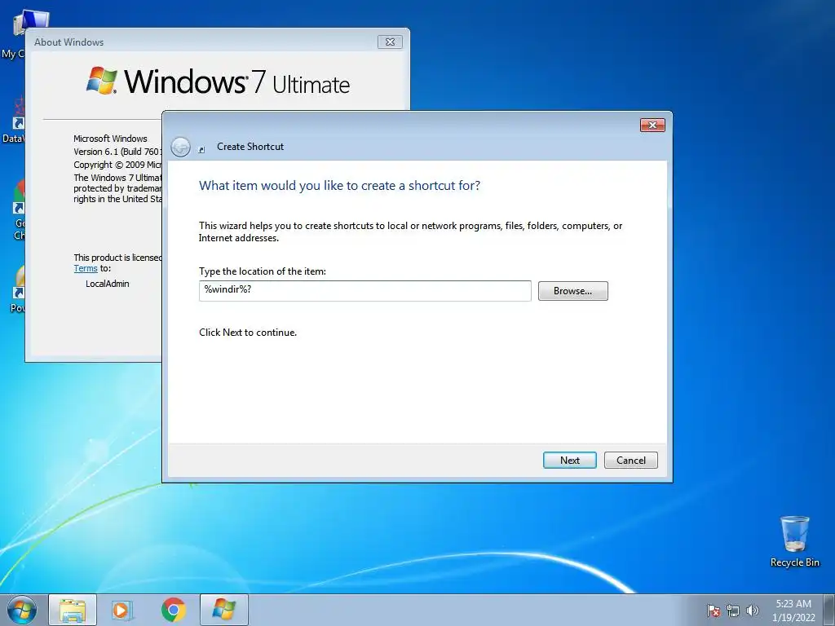Click the Show desktop strip at taskbar end
Viewport: 835px width, 626px height.
(x=829, y=610)
